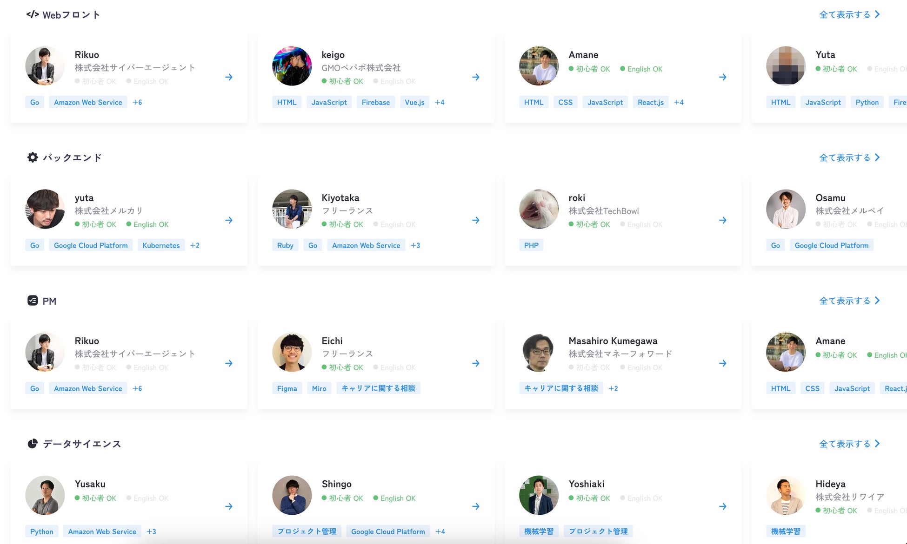This screenshot has width=907, height=544.
Task: Click the Firebase tag on keigo's card
Action: 375,102
